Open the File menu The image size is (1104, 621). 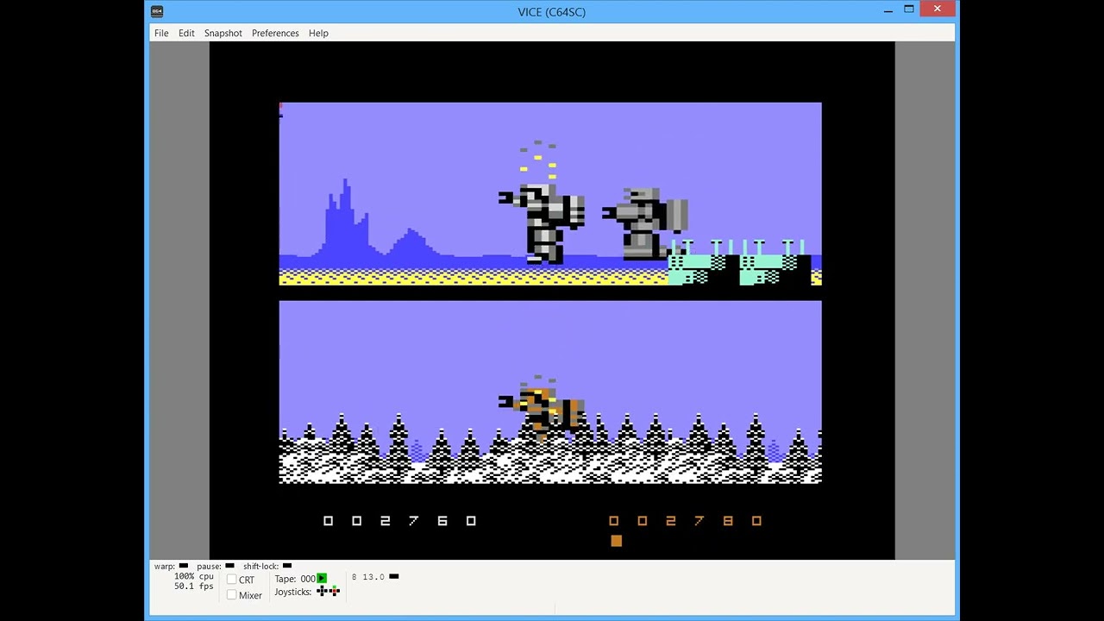161,33
